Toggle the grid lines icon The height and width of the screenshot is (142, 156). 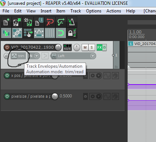click(x=50, y=33)
